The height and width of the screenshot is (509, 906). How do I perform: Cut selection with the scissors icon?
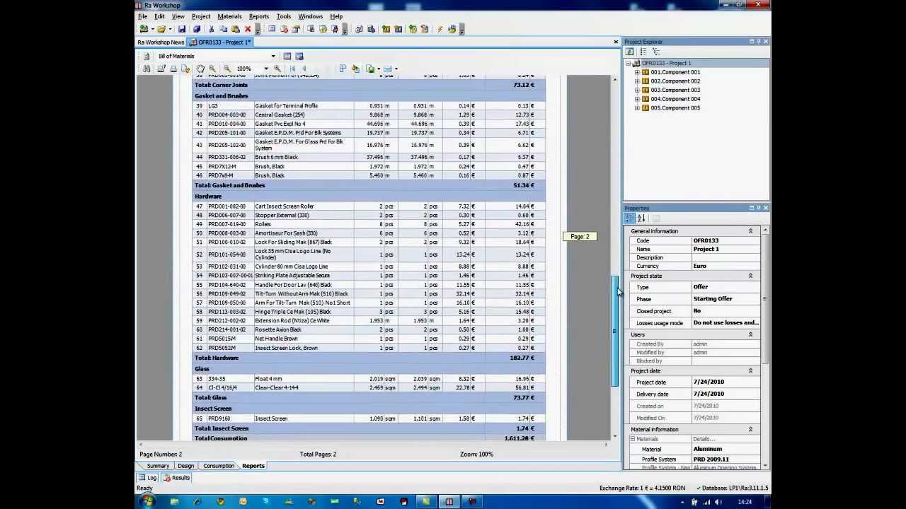coord(211,29)
